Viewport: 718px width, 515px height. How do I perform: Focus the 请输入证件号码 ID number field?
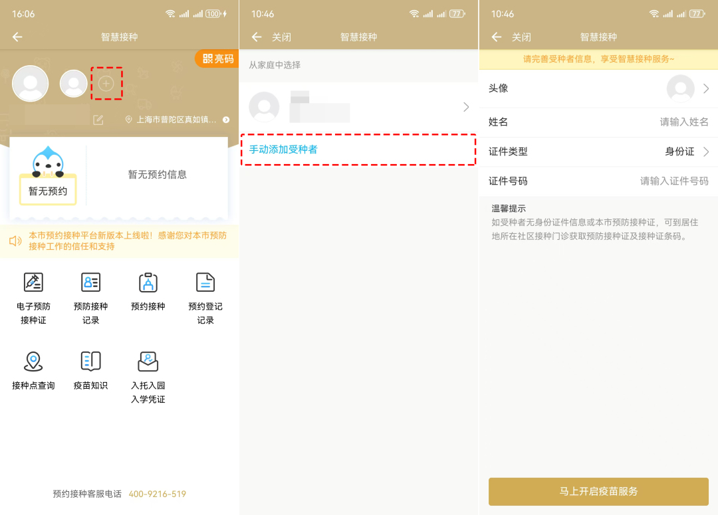point(673,181)
